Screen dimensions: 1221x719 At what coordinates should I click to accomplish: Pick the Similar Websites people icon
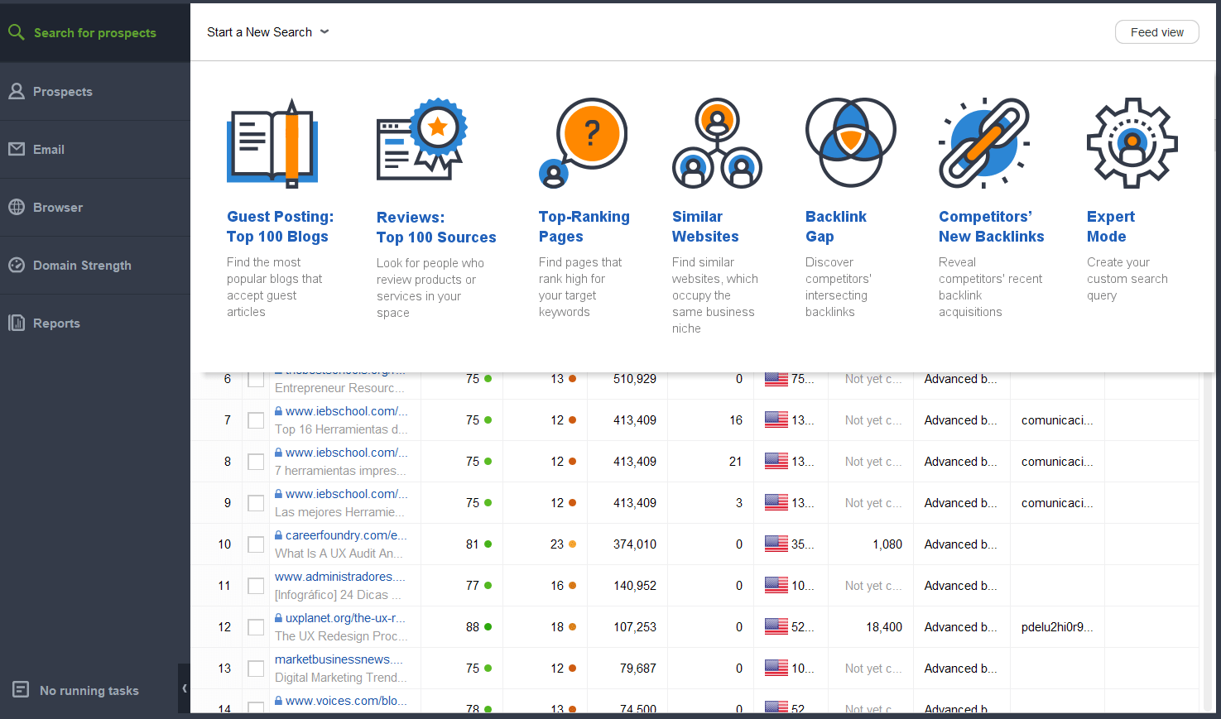coord(717,142)
